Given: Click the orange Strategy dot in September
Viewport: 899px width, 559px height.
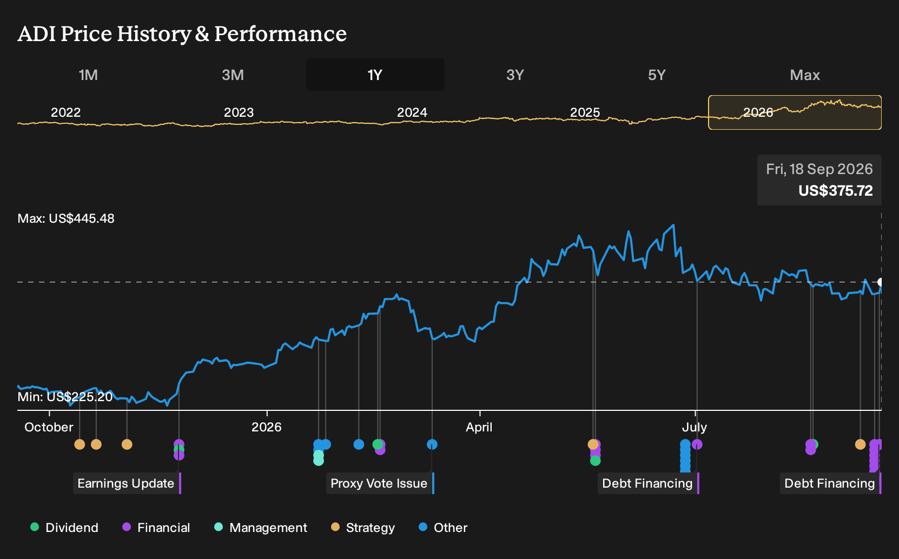Looking at the screenshot, I should coord(861,444).
